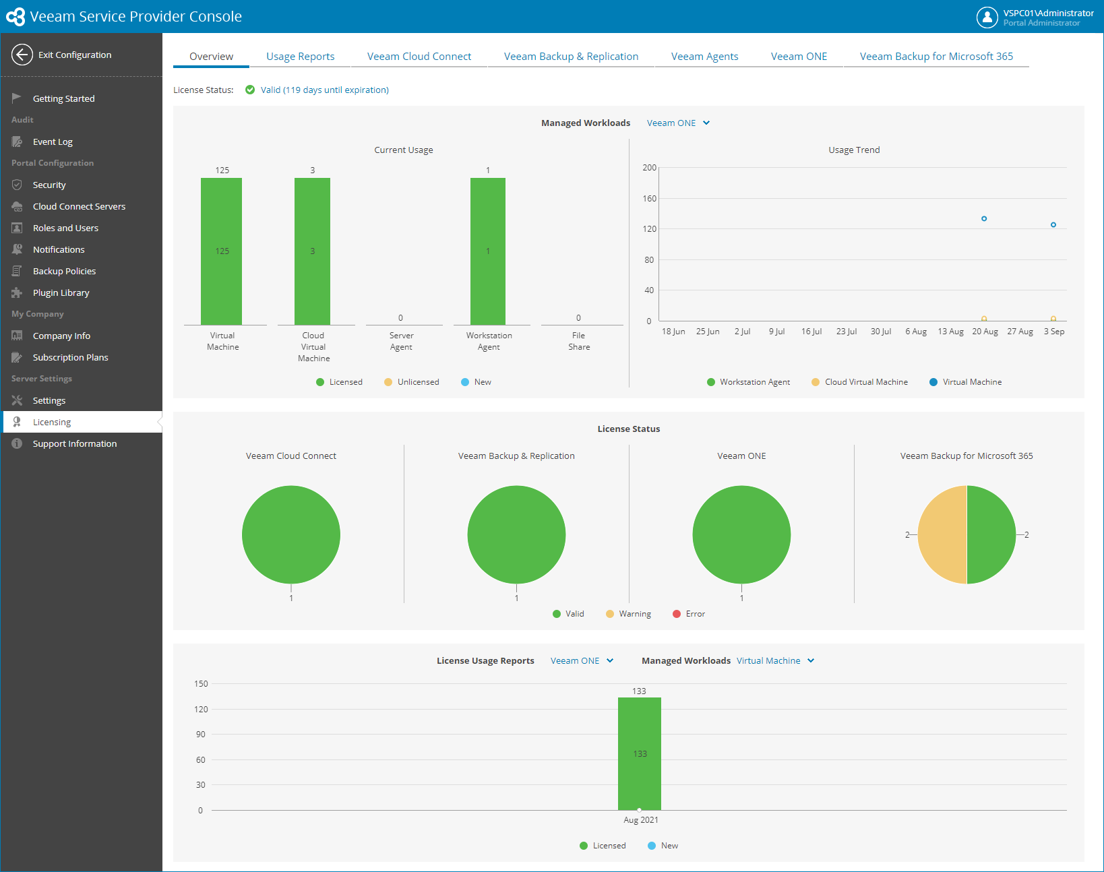Viewport: 1104px width, 872px height.
Task: Switch to Veeam Backup & Replication tab
Action: click(571, 57)
